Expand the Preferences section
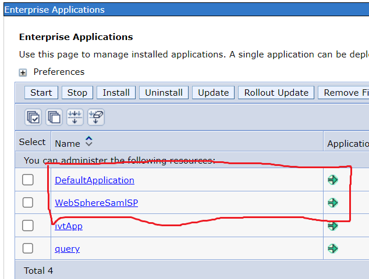Viewport: 369px width, 279px height. (23, 73)
